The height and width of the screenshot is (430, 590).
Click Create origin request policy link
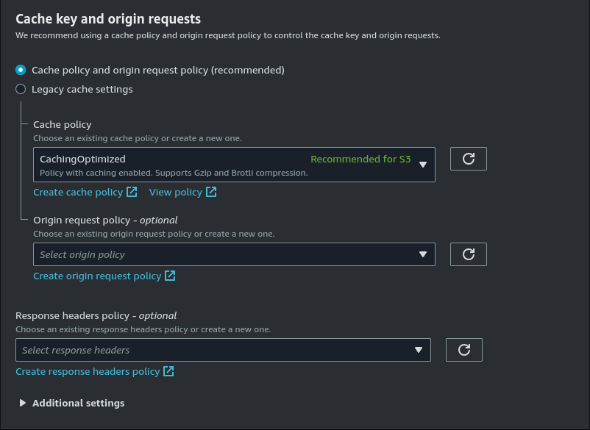[x=97, y=276]
